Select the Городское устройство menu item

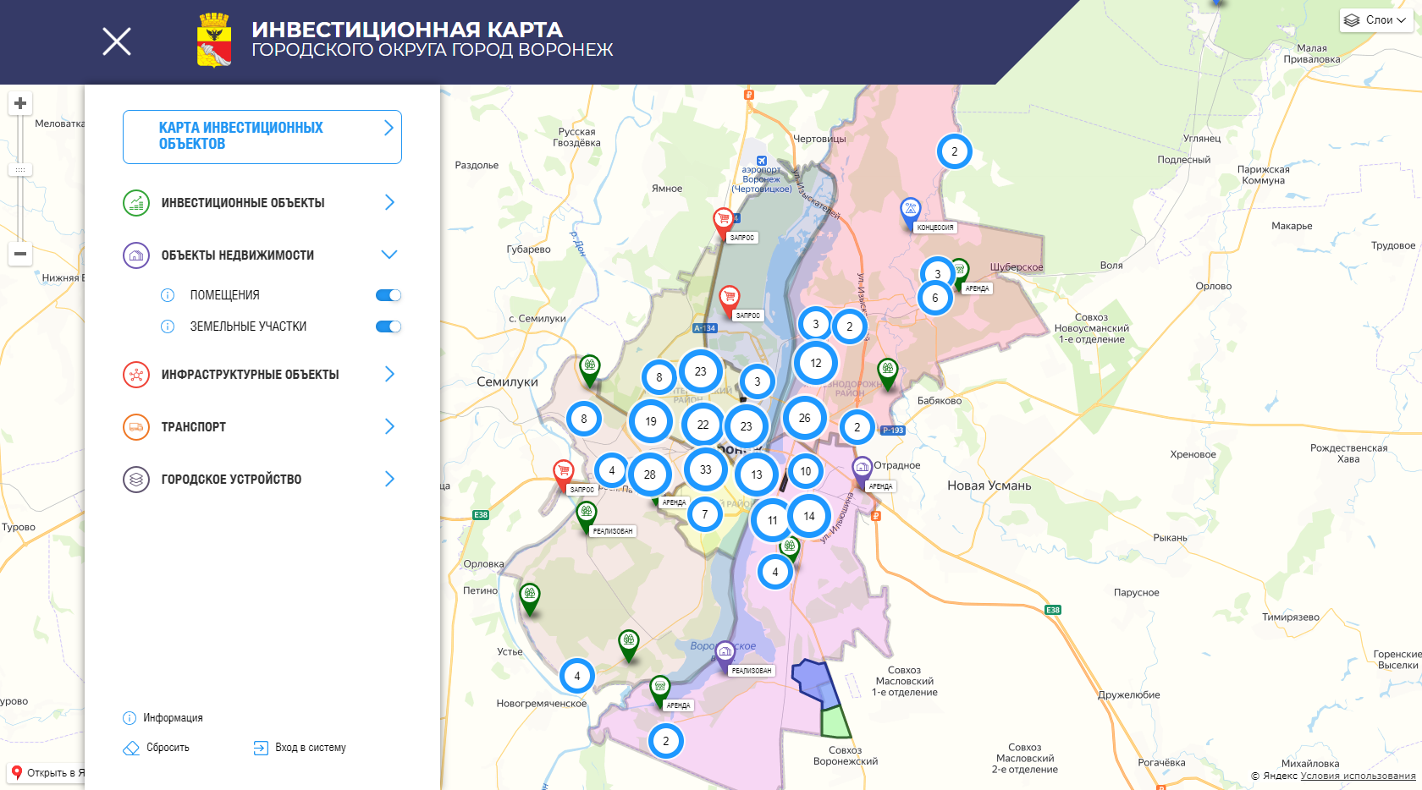tap(232, 480)
